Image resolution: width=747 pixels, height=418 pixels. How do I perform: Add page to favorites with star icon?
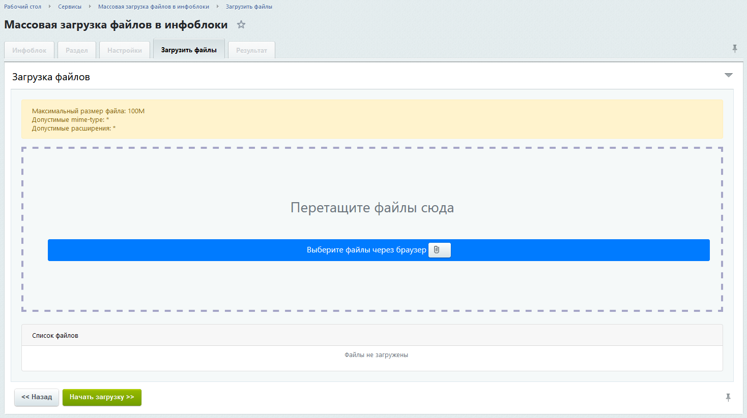(x=241, y=24)
